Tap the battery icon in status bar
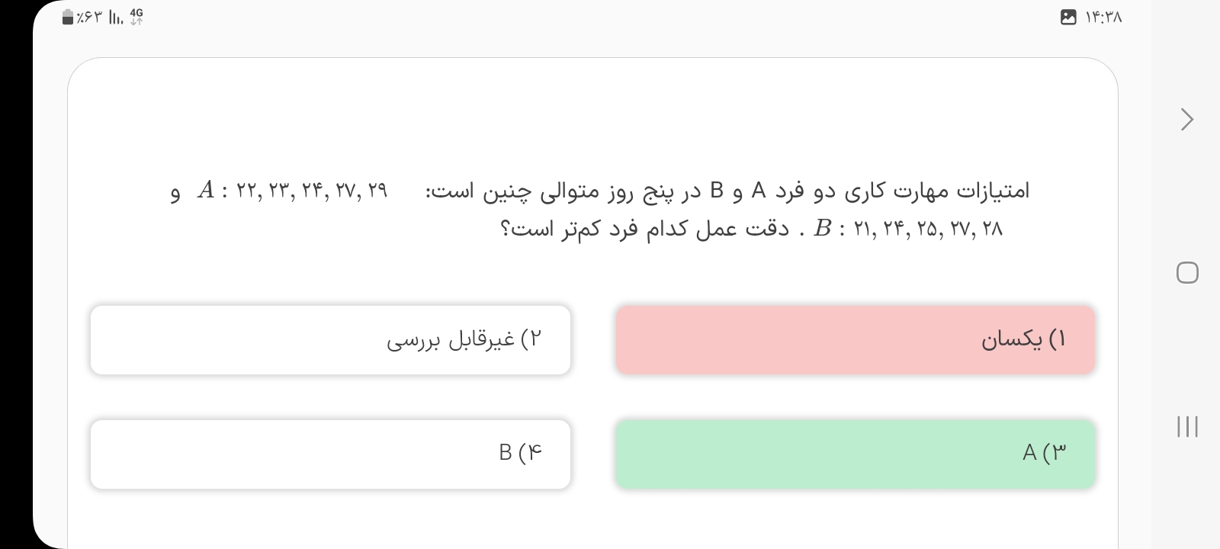The height and width of the screenshot is (549, 1220). pos(68,17)
